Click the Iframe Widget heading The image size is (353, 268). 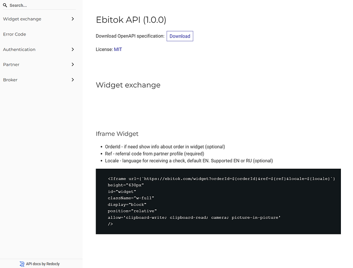pos(117,134)
